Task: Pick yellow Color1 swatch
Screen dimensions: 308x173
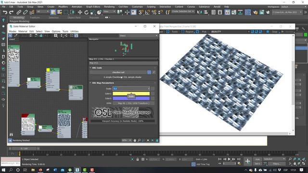Action: click(x=131, y=94)
